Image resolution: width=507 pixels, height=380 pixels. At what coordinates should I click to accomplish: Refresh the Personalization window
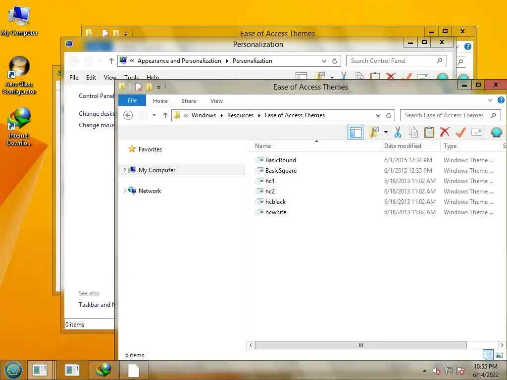coord(335,61)
